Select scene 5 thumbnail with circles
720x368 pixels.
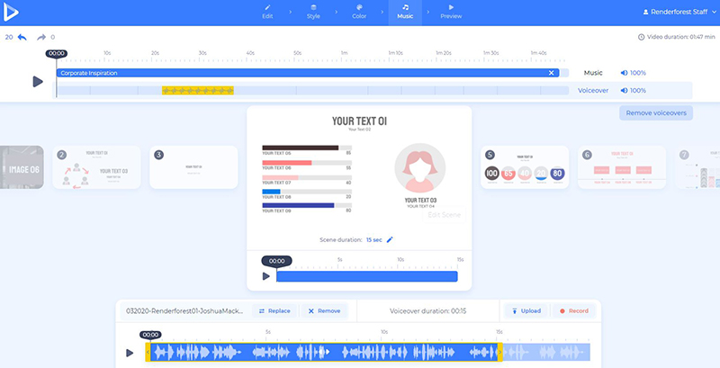tap(524, 167)
